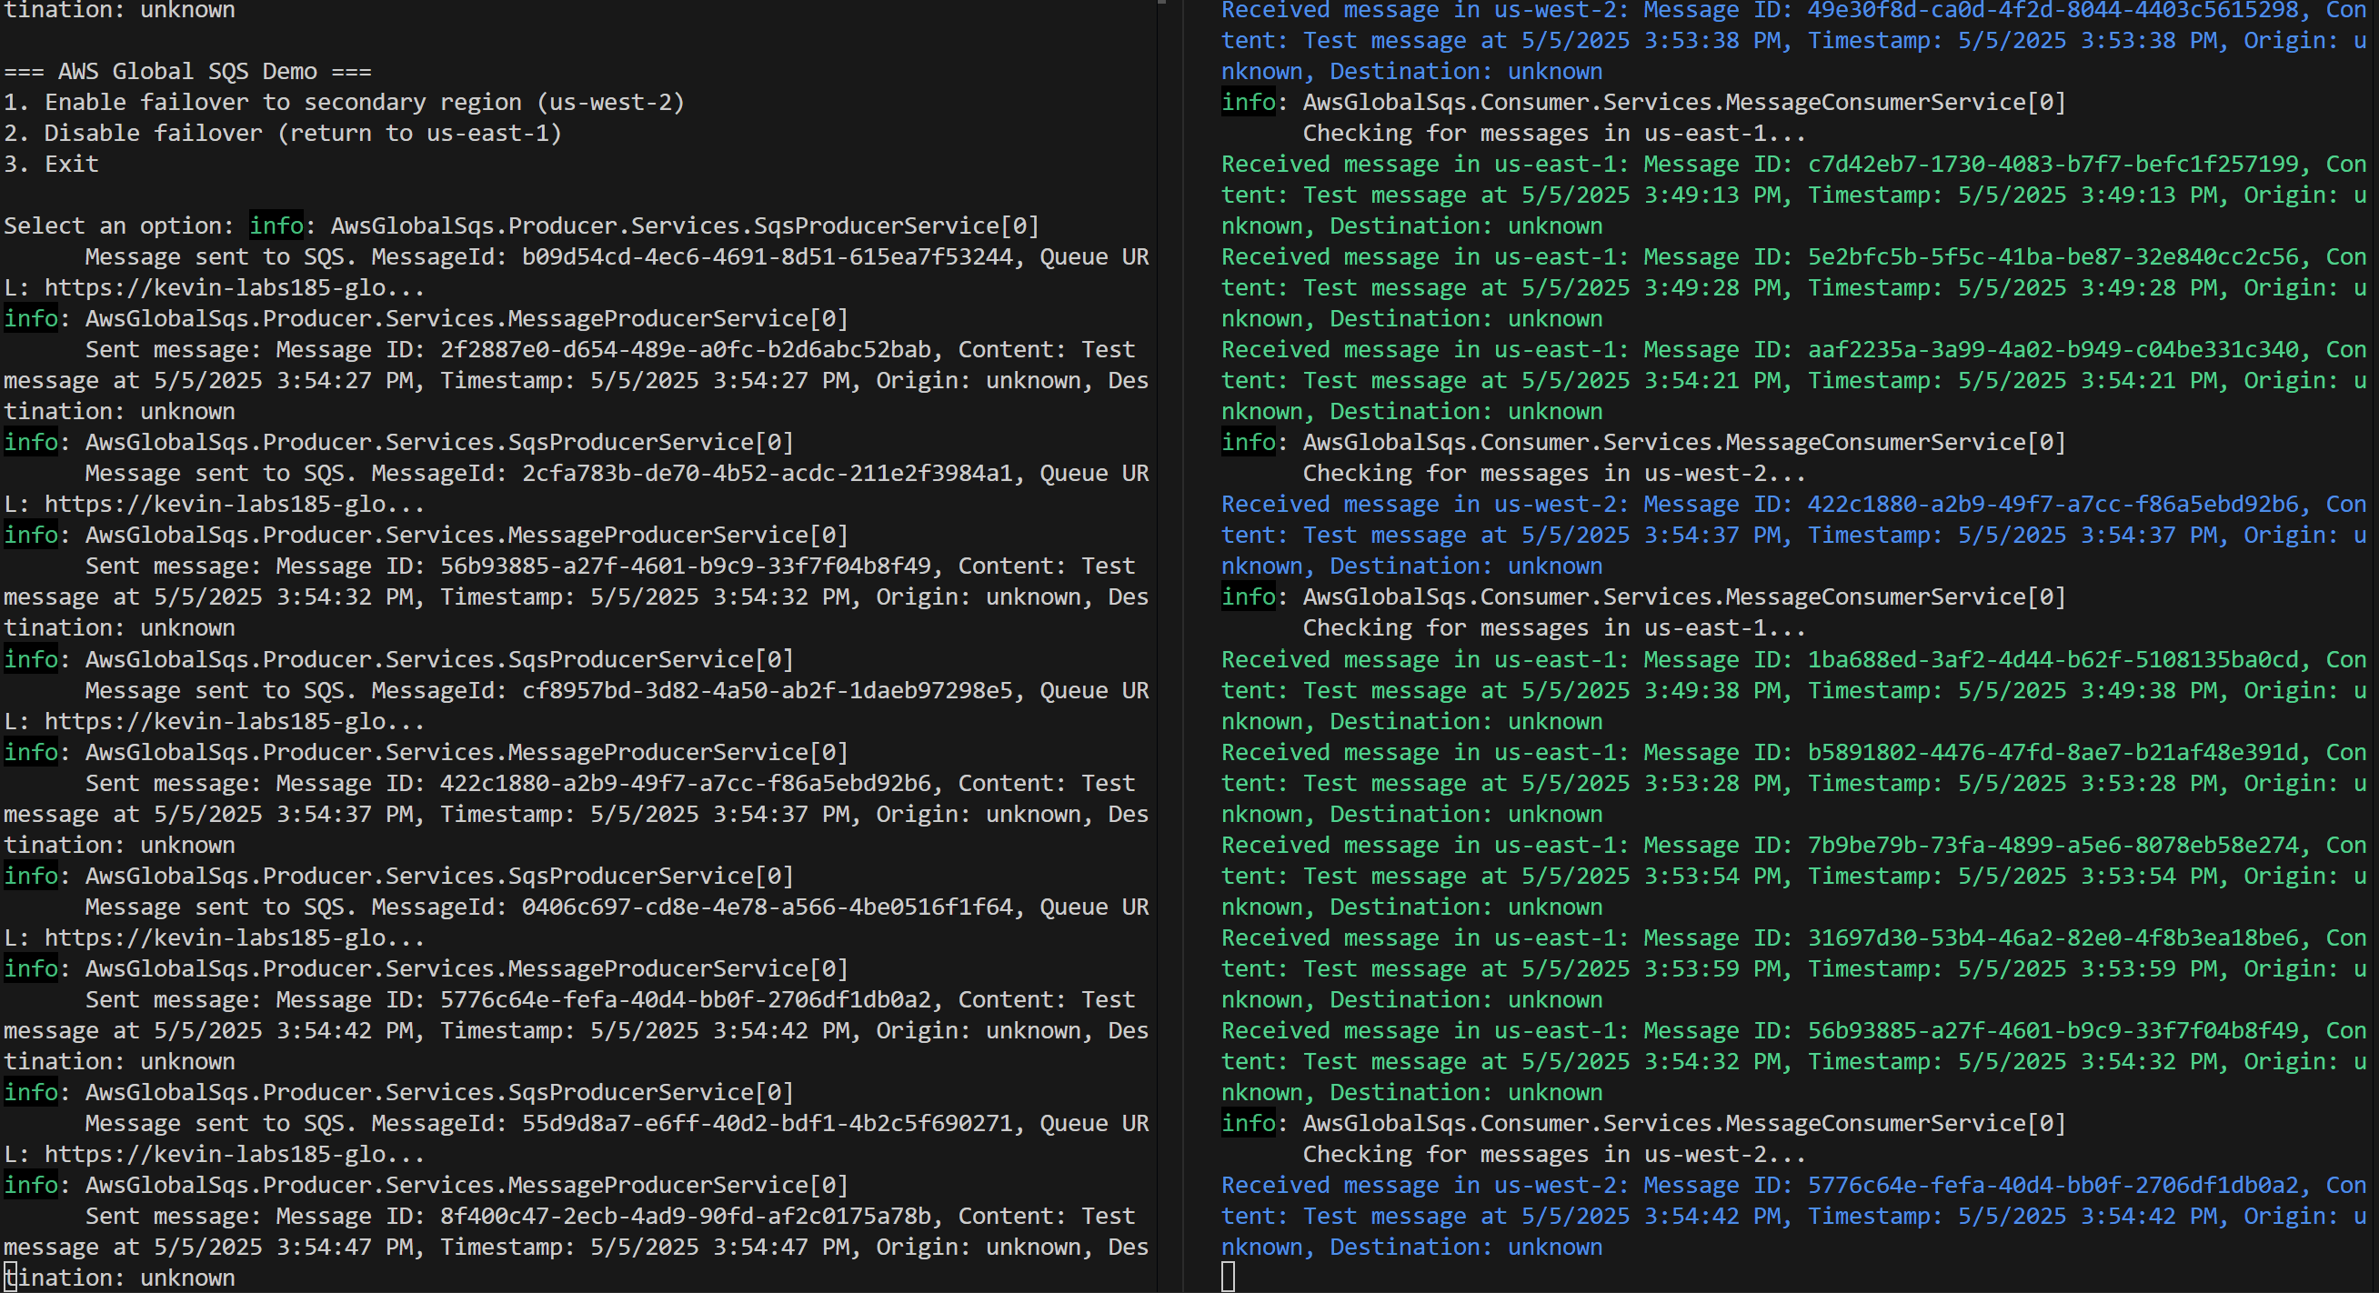Click sent Message ID 2f2887e0-d654-489e-a0fc-b2d6abc52bab

tap(685, 350)
